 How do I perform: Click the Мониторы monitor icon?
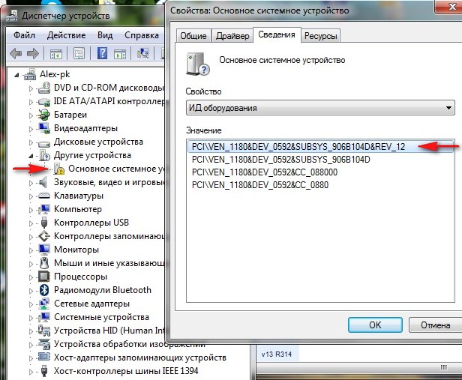pyautogui.click(x=44, y=250)
